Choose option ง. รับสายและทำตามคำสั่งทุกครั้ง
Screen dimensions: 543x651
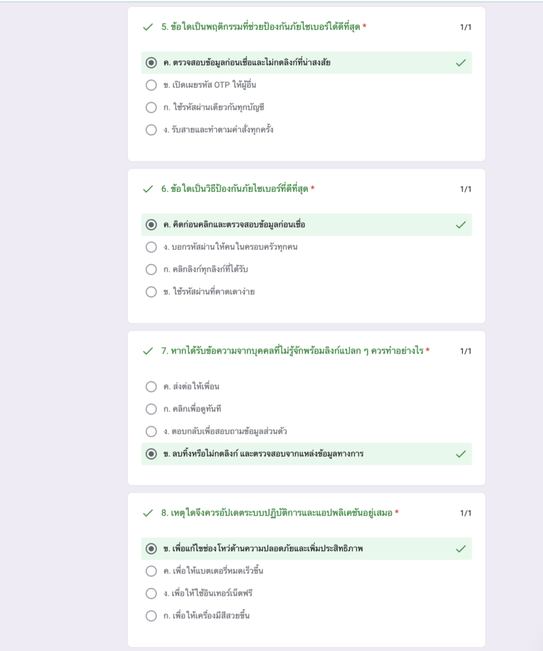[x=151, y=130]
